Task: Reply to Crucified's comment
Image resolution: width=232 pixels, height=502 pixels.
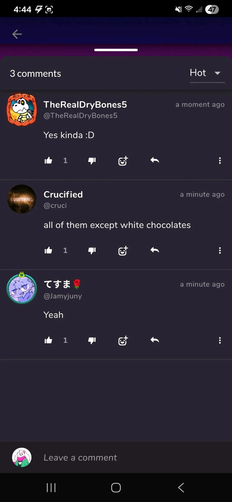Action: pos(155,250)
